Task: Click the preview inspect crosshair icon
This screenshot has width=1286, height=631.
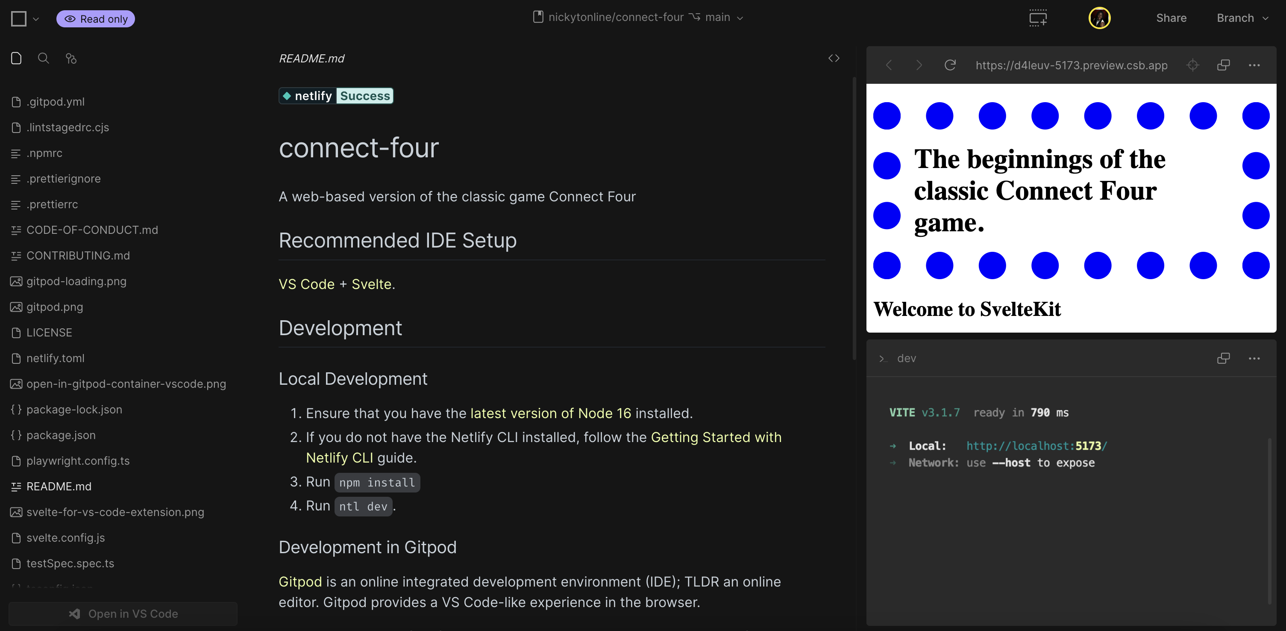Action: coord(1192,65)
